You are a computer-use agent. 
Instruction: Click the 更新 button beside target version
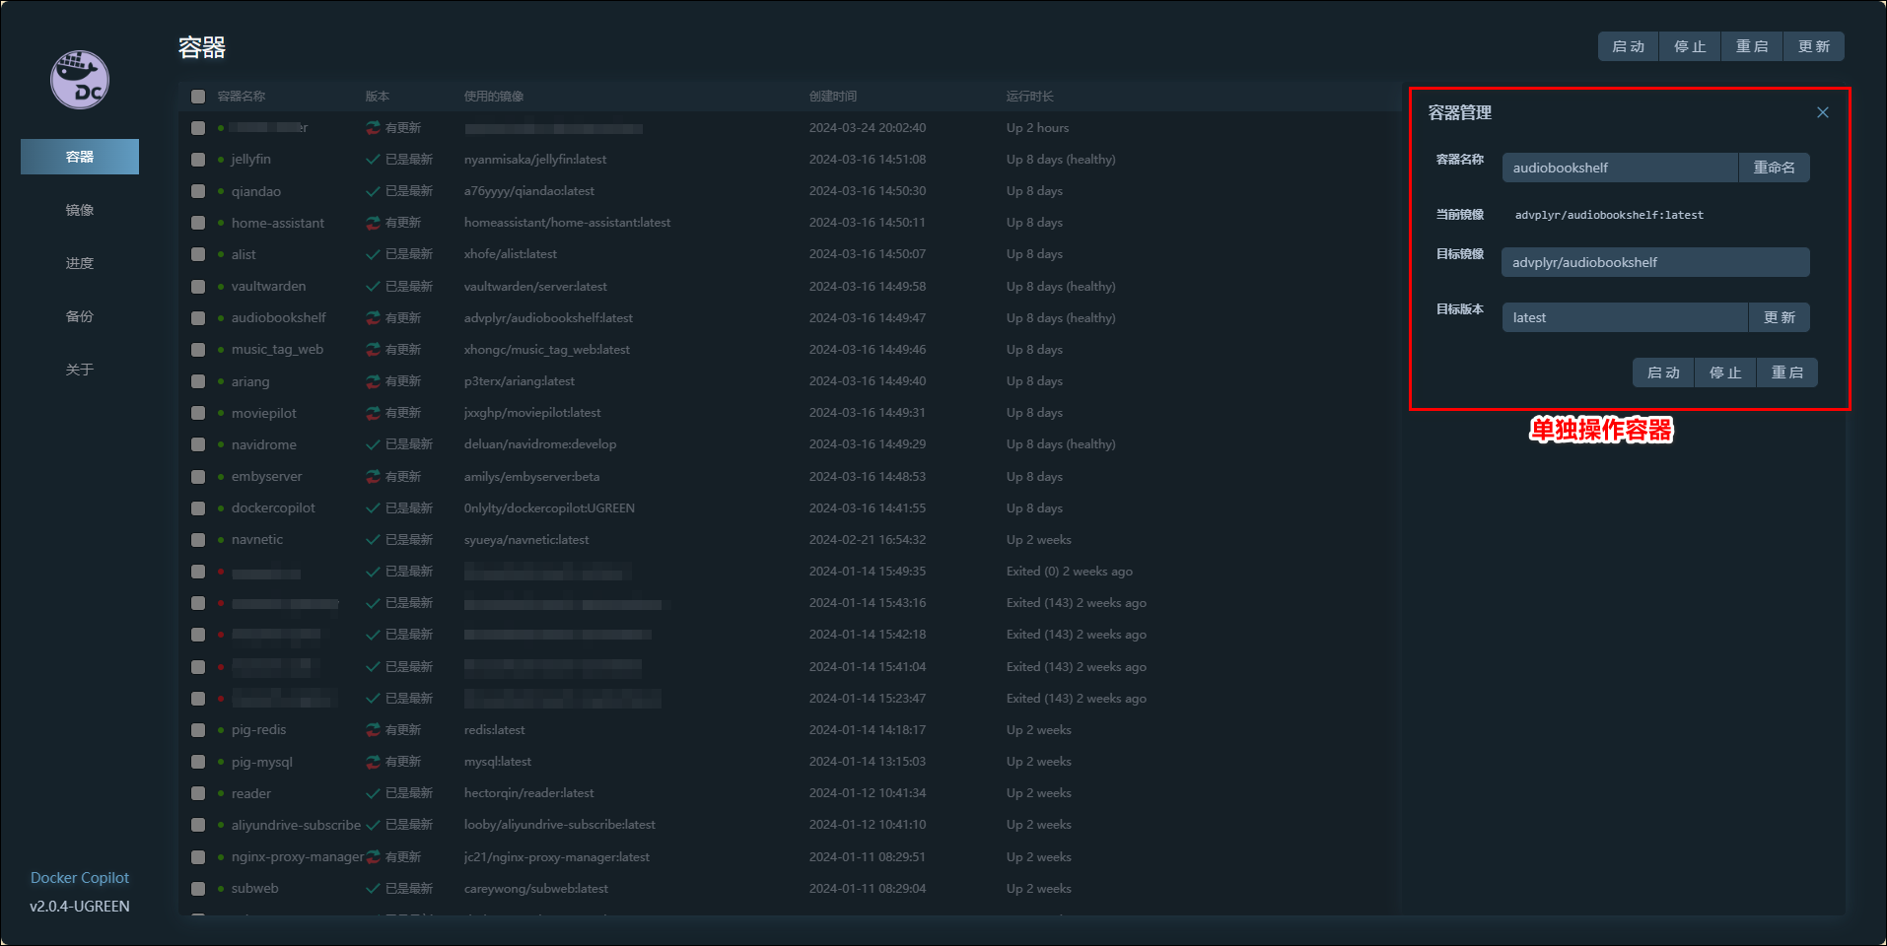(x=1779, y=317)
